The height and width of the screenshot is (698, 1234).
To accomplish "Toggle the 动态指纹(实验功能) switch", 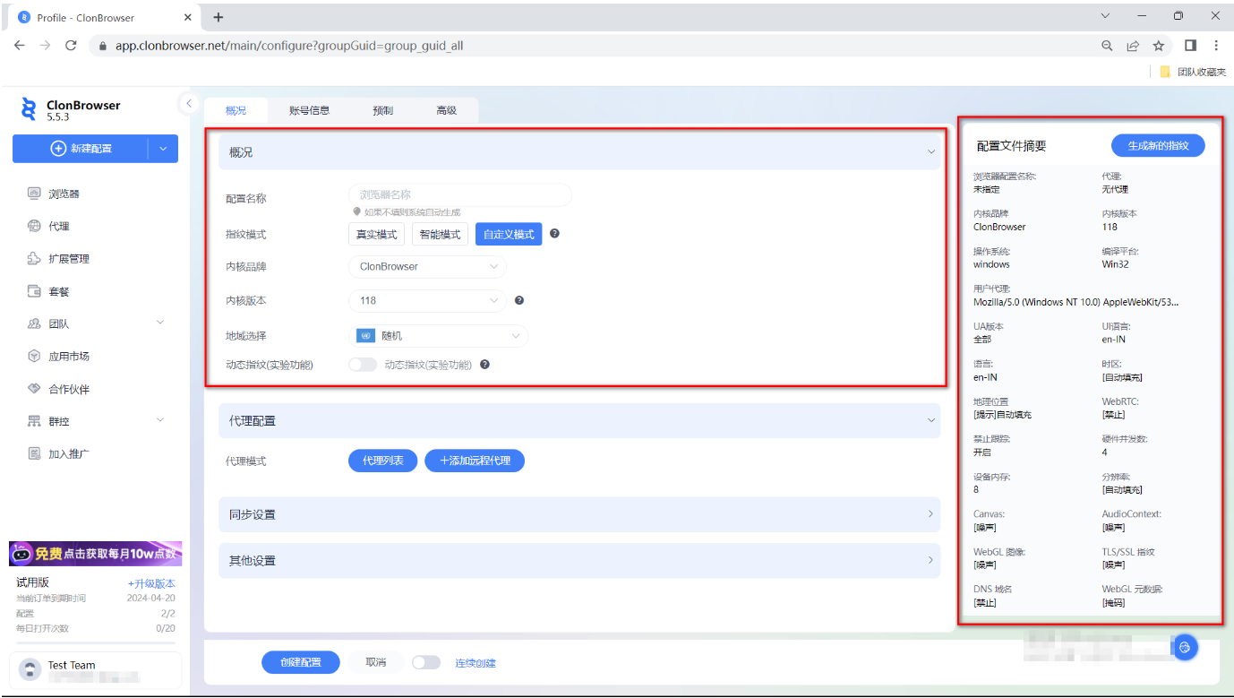I will (363, 365).
